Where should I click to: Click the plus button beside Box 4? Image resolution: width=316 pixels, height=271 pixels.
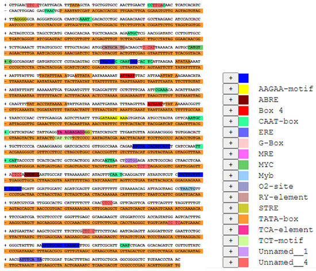[x=230, y=111]
